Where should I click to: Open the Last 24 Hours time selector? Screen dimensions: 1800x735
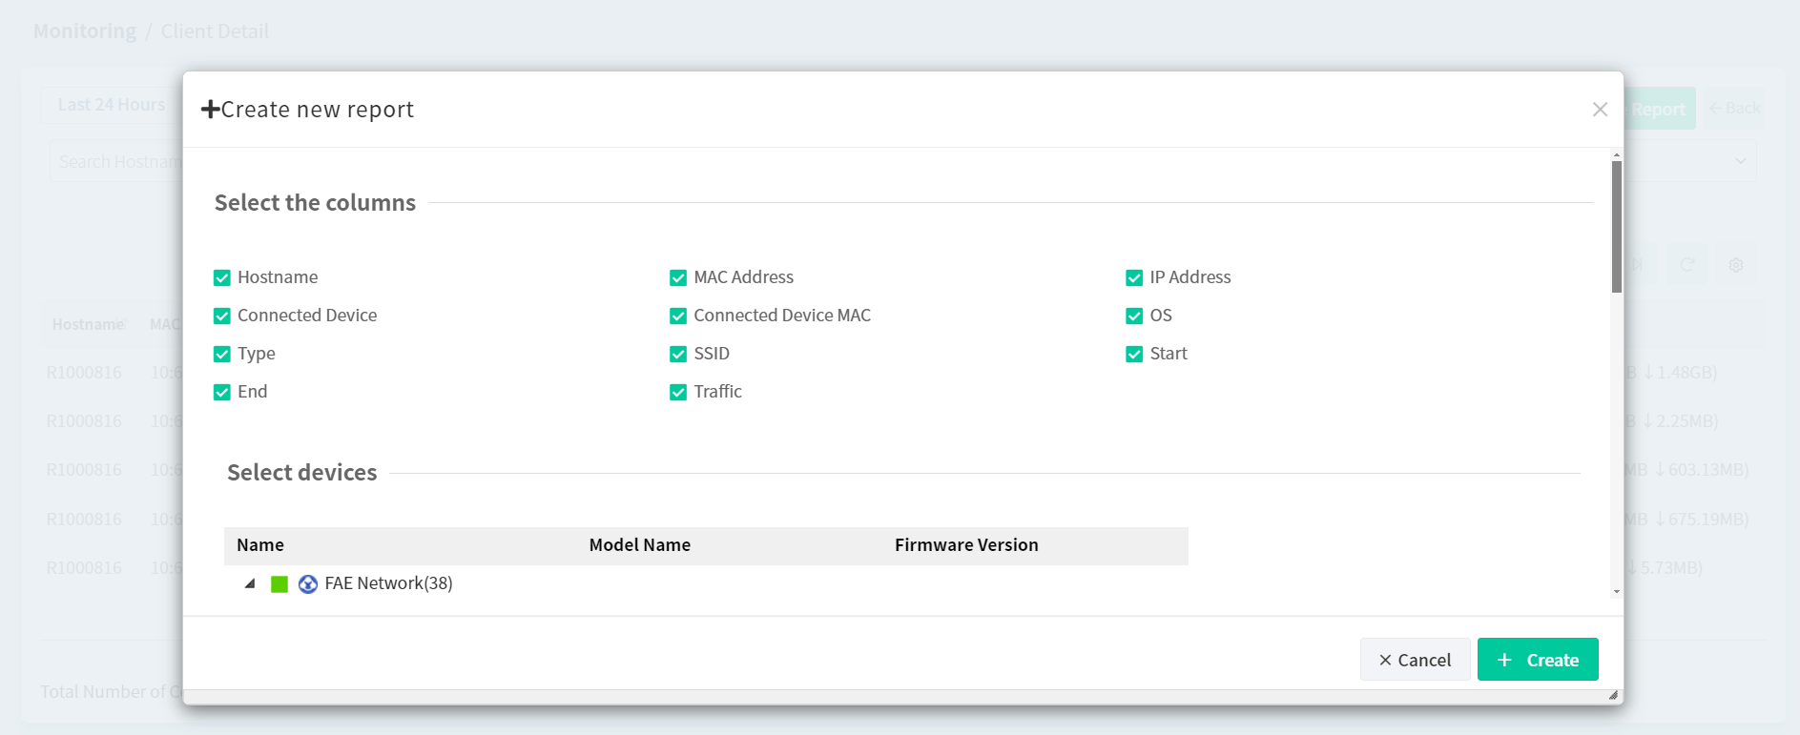tap(112, 105)
